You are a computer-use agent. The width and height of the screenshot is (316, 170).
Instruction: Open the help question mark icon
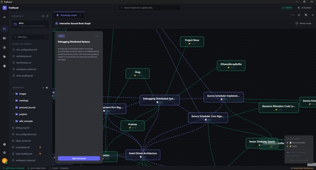4,144
